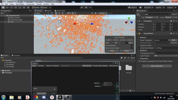Open custom editor tools icon
This screenshot has width=178, height=100.
[x=28, y=7]
